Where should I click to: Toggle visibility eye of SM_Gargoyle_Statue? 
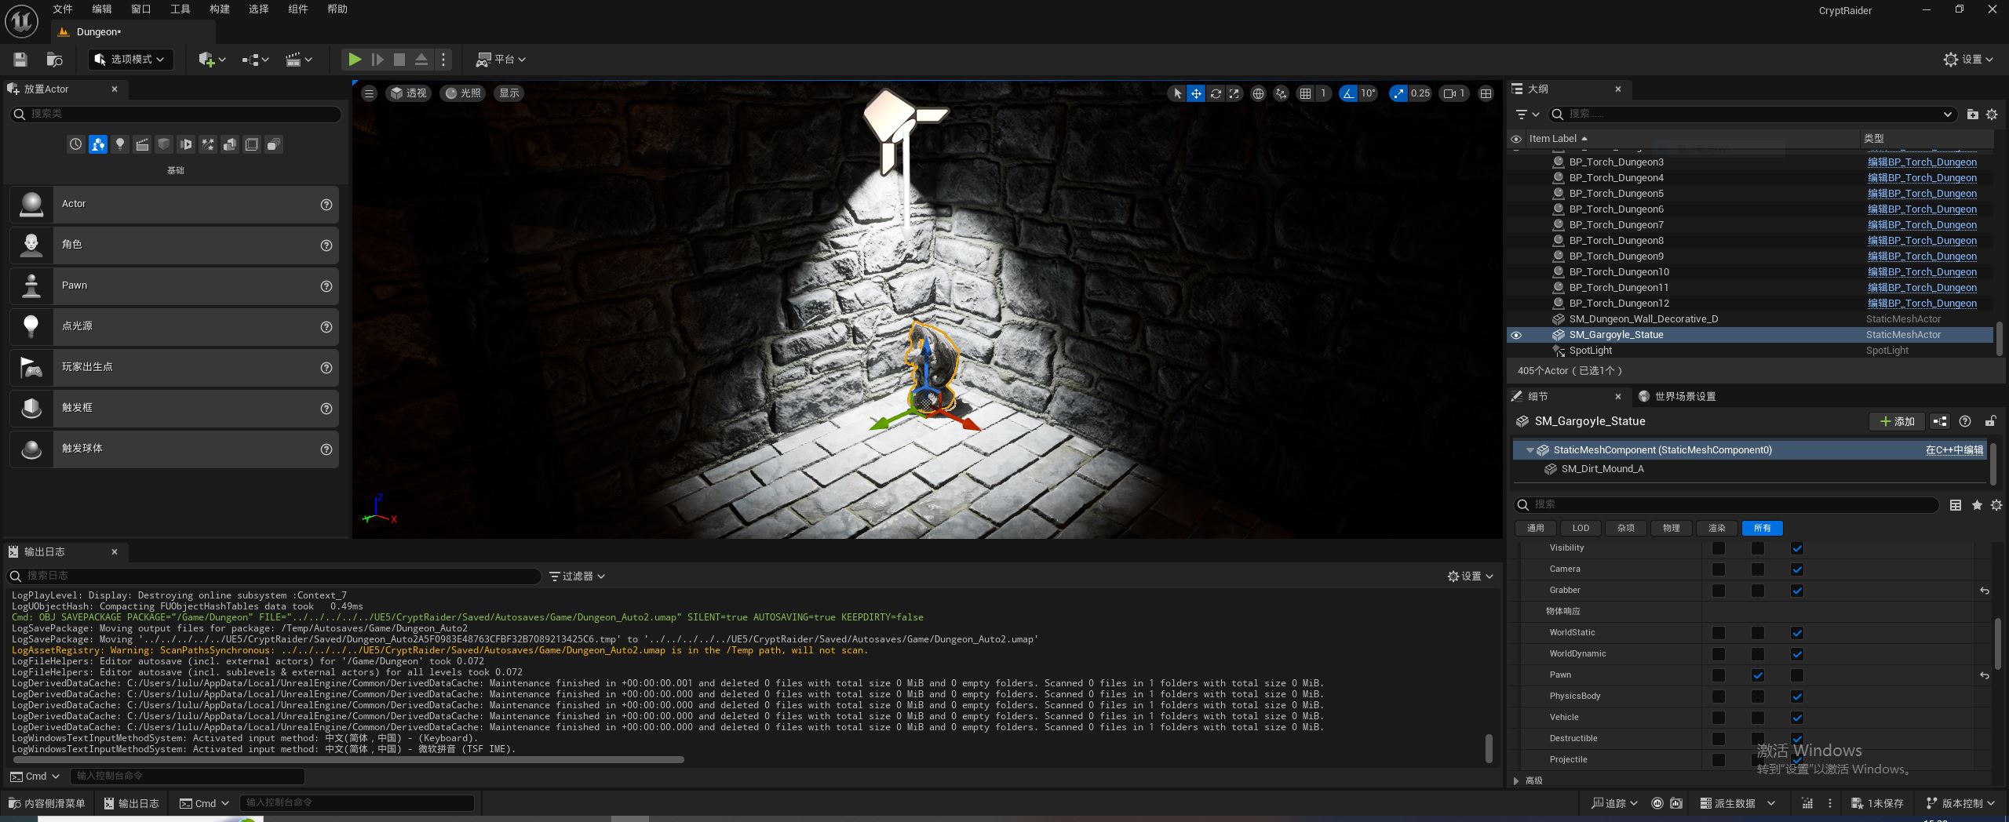(x=1516, y=335)
